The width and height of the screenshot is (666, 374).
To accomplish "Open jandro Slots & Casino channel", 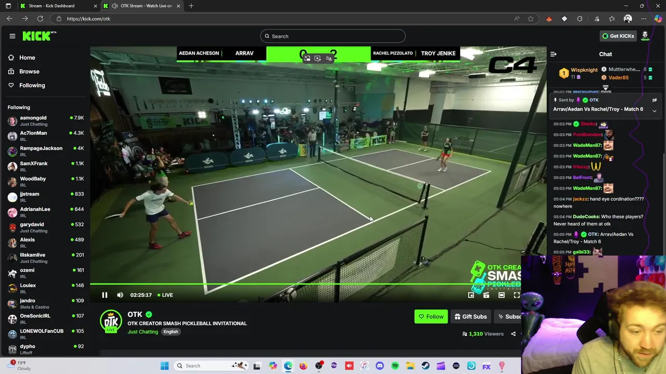I will tap(46, 304).
